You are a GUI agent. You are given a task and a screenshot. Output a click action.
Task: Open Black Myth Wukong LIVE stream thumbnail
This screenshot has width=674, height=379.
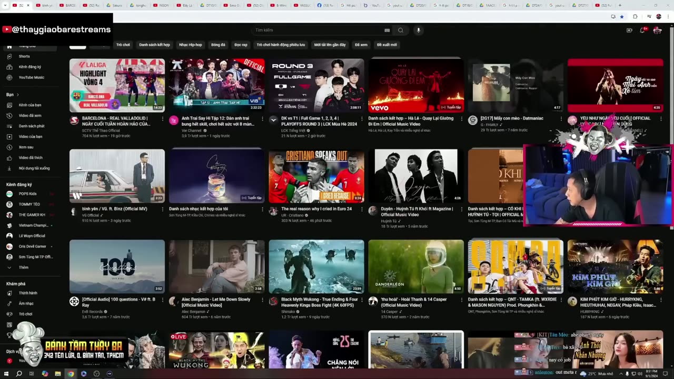216,350
